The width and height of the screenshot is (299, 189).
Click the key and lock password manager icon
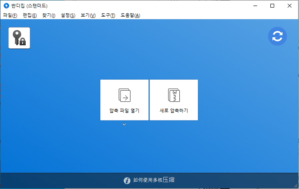pos(19,38)
